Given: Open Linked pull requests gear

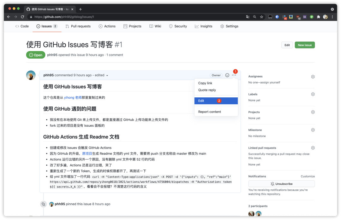Looking at the screenshot, I should pyautogui.click(x=313, y=148).
